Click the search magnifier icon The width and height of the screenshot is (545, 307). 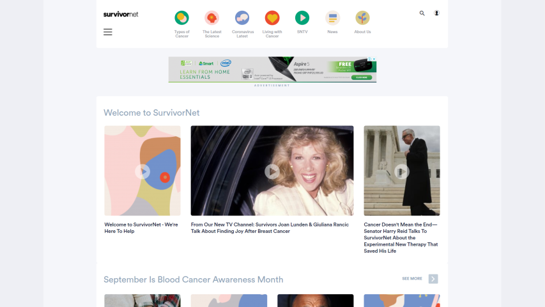point(422,13)
